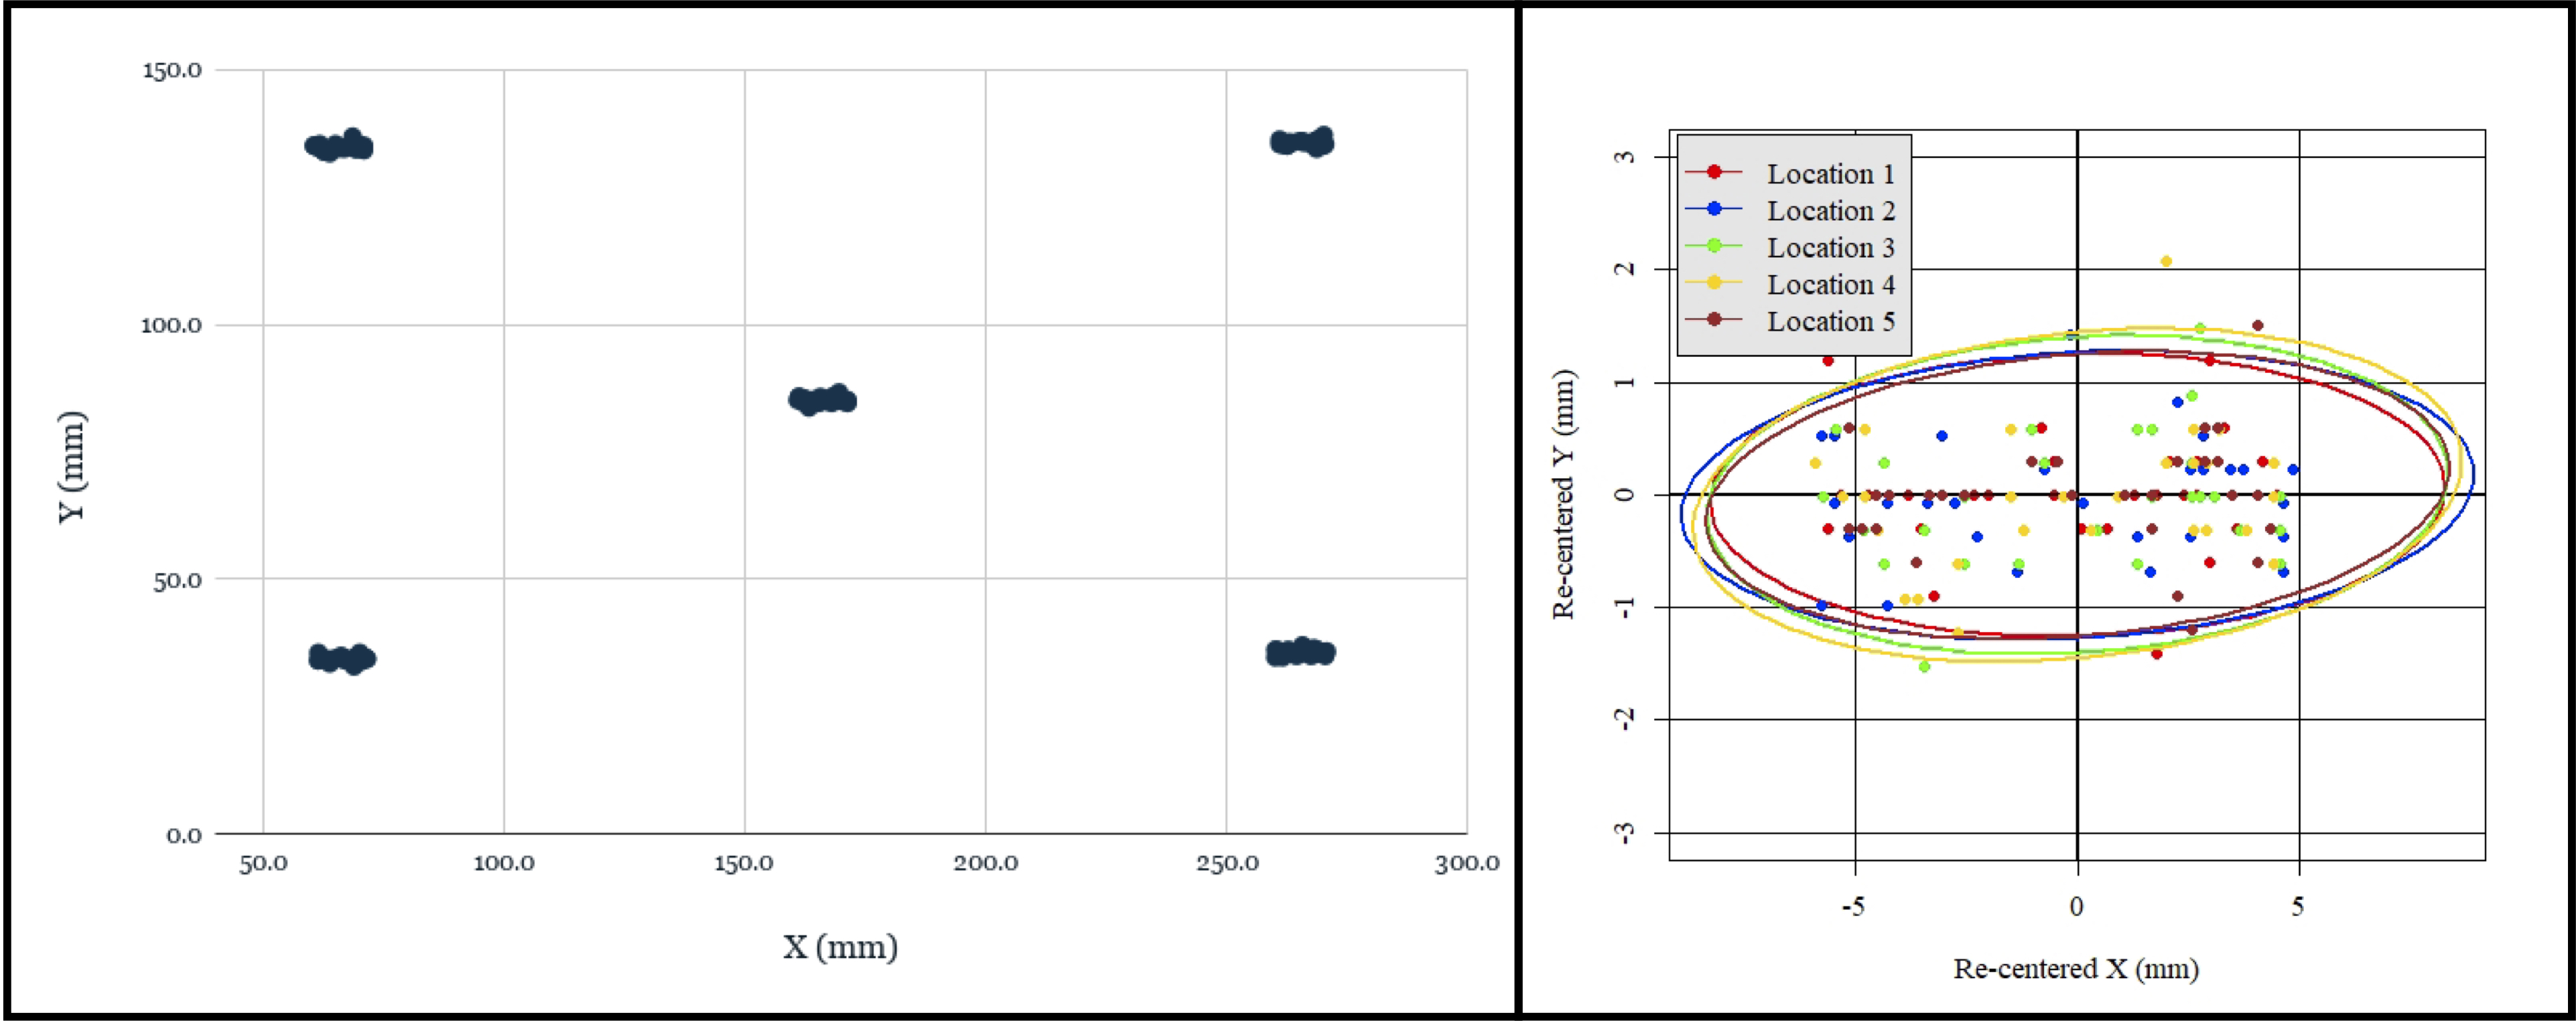The height and width of the screenshot is (1021, 2576).
Task: Click the 150.0 tick label on Y axis
Action: (171, 70)
